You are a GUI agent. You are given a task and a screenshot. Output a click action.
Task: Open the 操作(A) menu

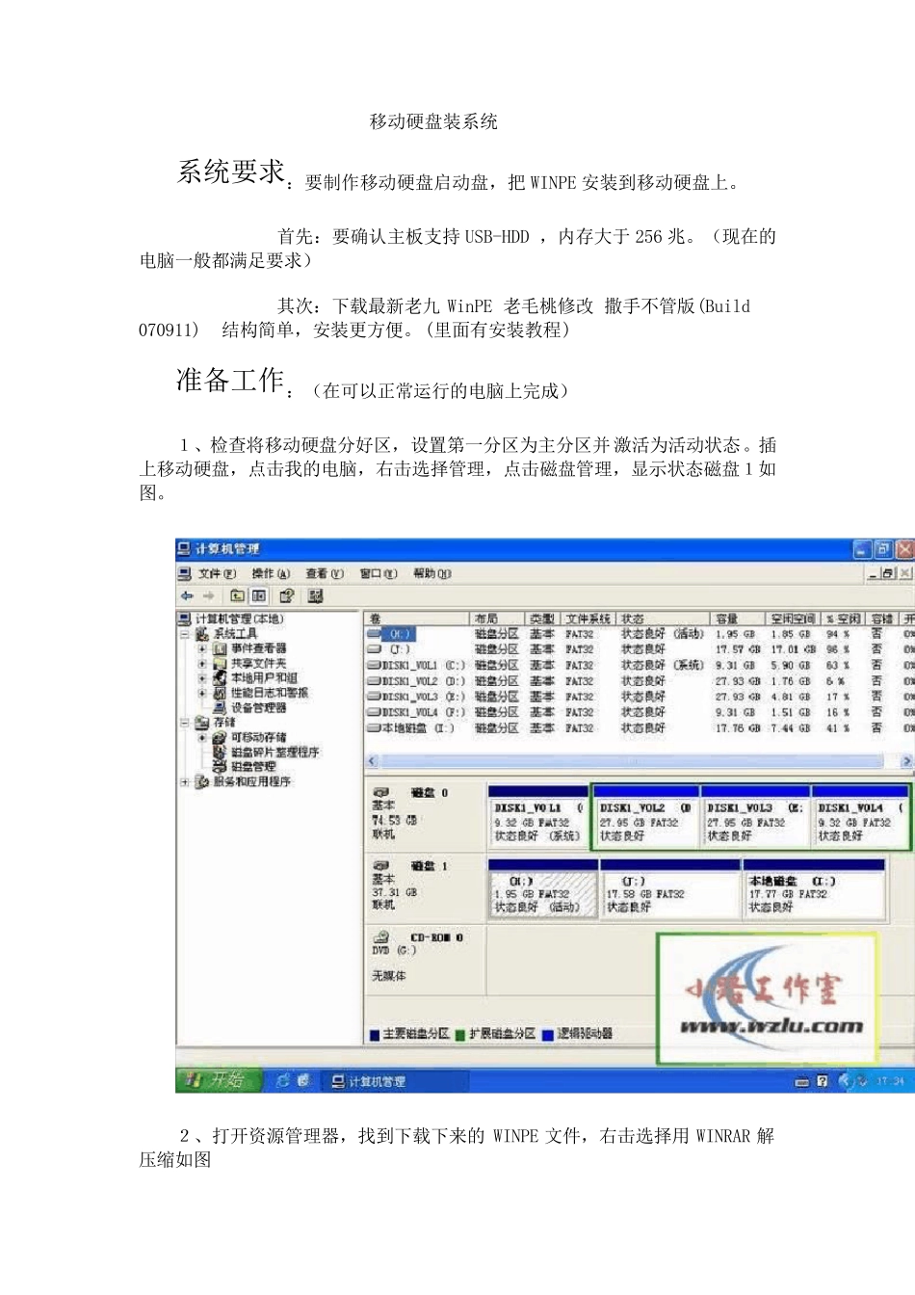(271, 573)
